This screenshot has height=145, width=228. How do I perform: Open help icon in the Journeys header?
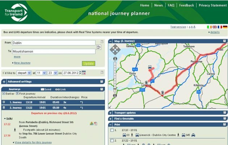click(102, 89)
